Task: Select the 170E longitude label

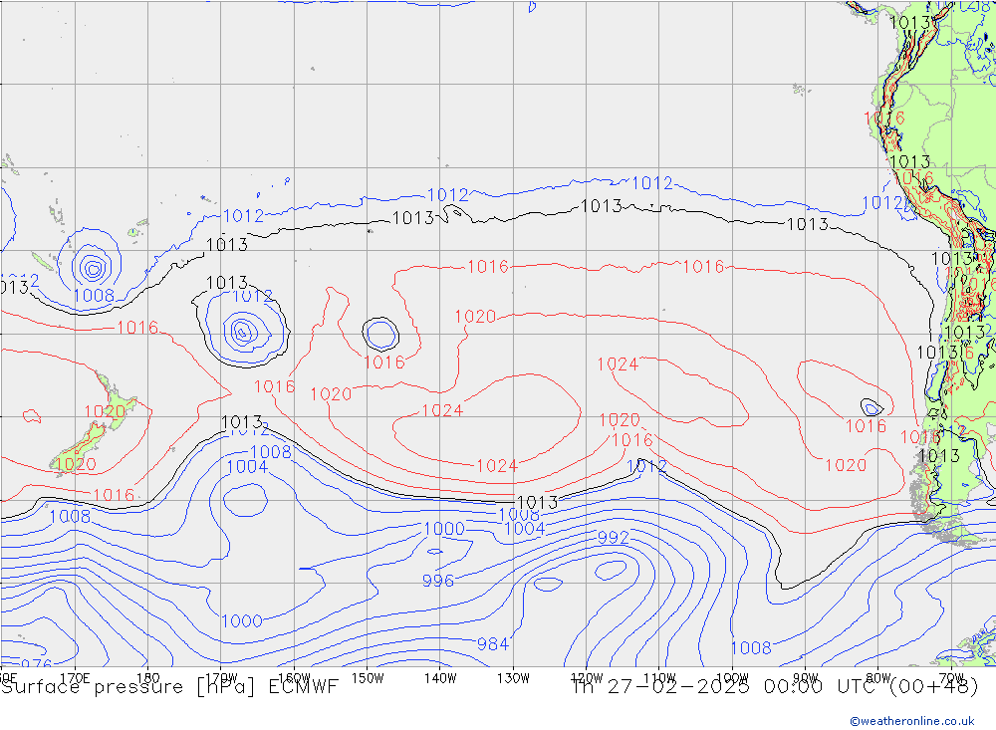Action: coord(75,678)
